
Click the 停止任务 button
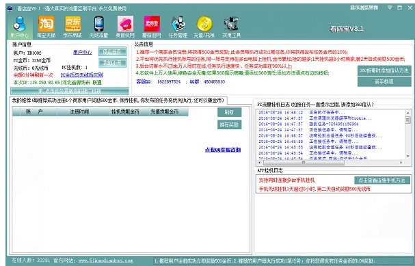point(113,51)
